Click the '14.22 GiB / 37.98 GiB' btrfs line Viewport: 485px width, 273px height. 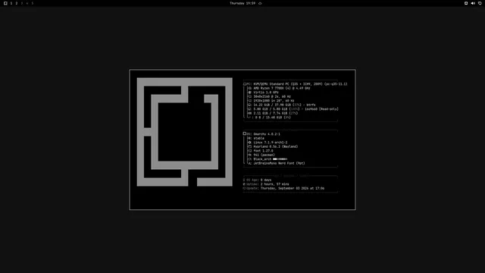pos(284,105)
